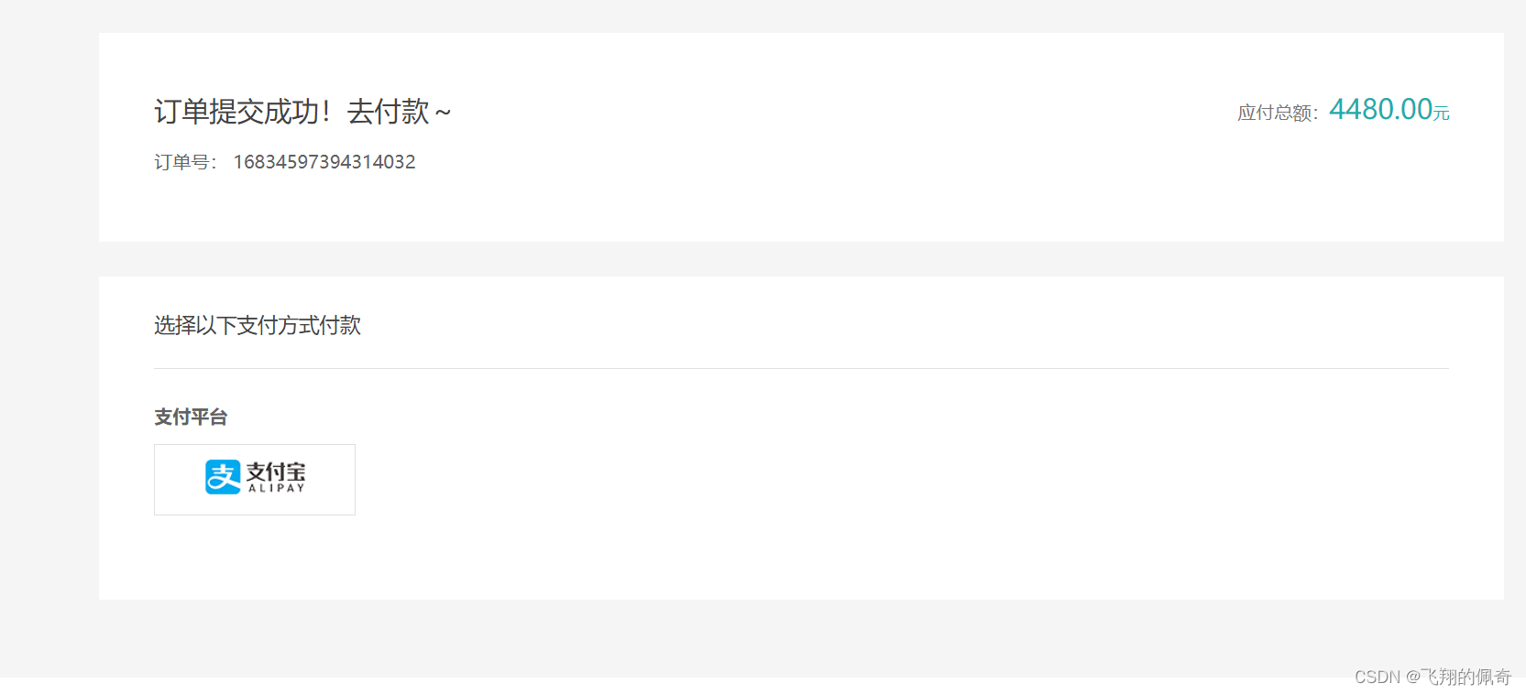Collapse the order summary panel header
This screenshot has height=694, width=1526.
(x=302, y=111)
